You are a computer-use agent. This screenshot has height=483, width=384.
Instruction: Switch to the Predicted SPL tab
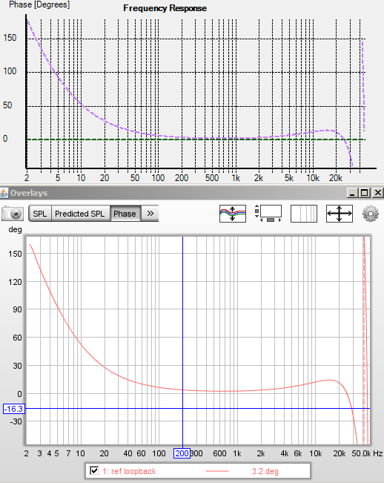click(x=80, y=214)
